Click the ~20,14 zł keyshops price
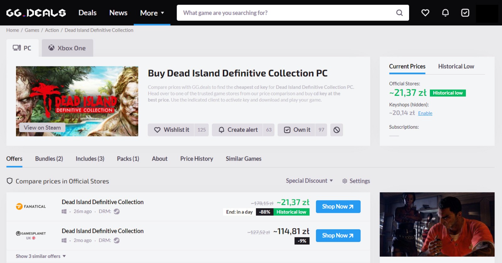 (402, 113)
